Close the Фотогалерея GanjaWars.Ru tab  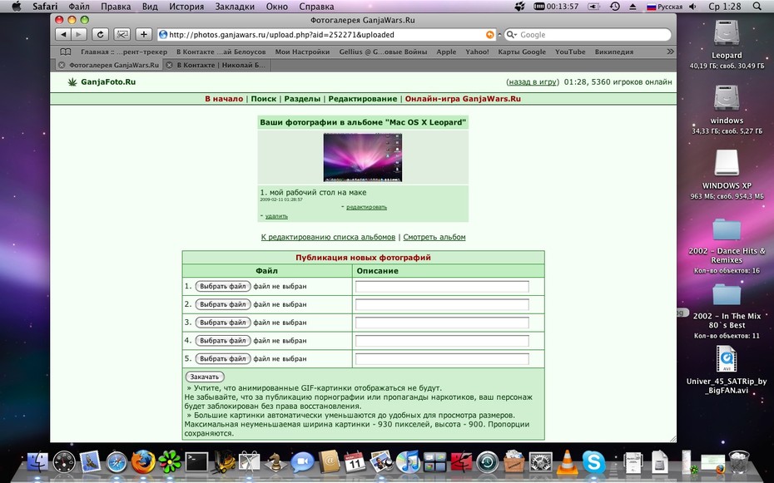[x=62, y=65]
